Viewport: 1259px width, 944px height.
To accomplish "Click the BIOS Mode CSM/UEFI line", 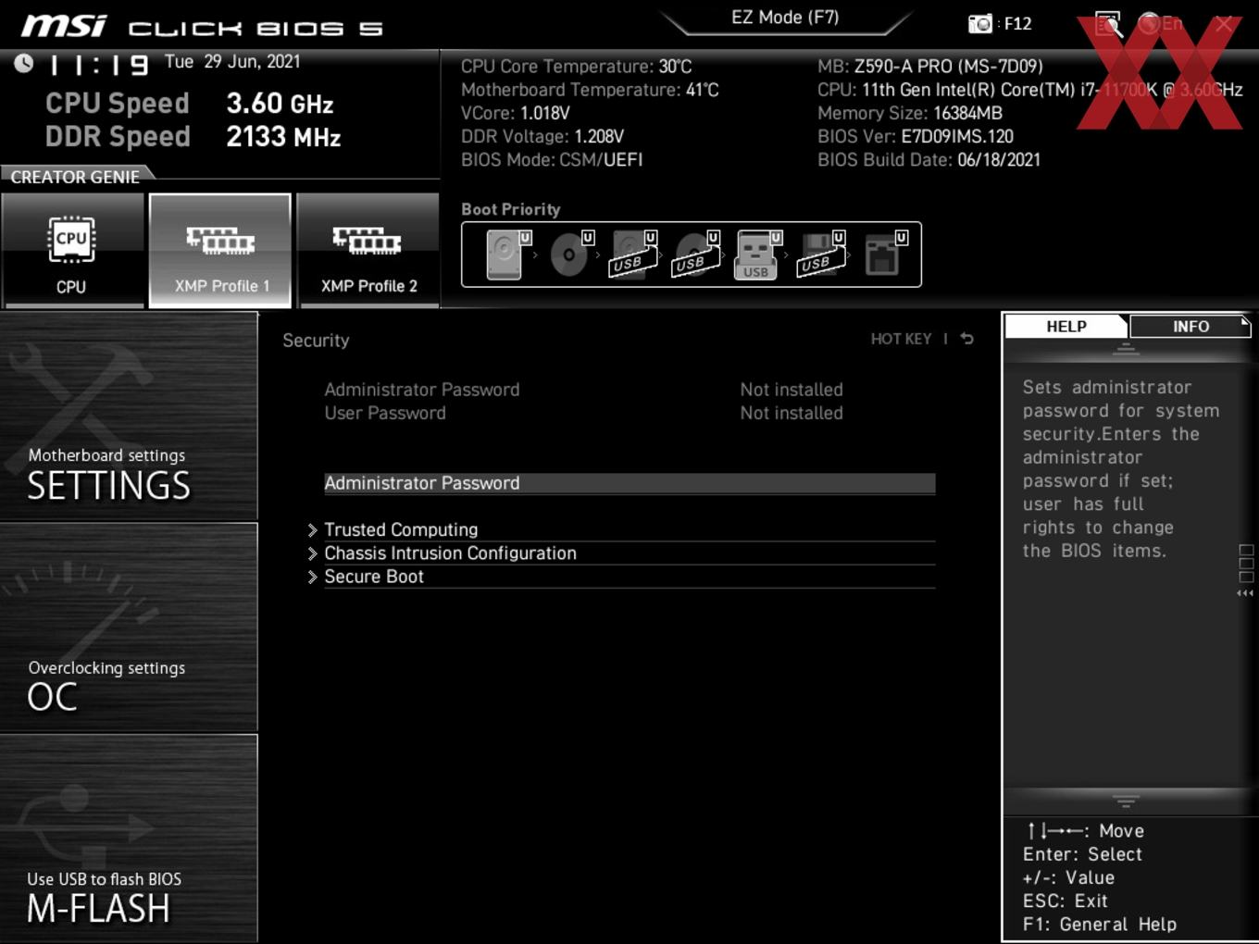I will (x=552, y=159).
